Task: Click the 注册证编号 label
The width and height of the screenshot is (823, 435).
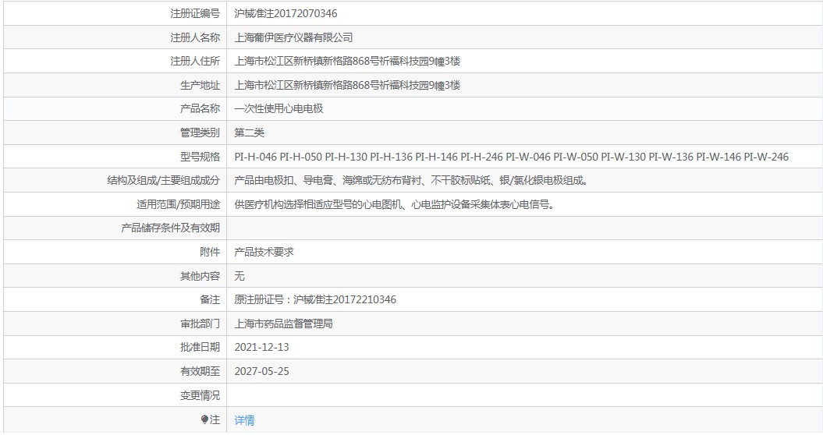Action: tap(195, 13)
